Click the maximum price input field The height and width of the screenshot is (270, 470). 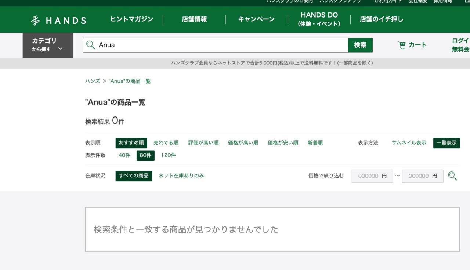click(423, 176)
